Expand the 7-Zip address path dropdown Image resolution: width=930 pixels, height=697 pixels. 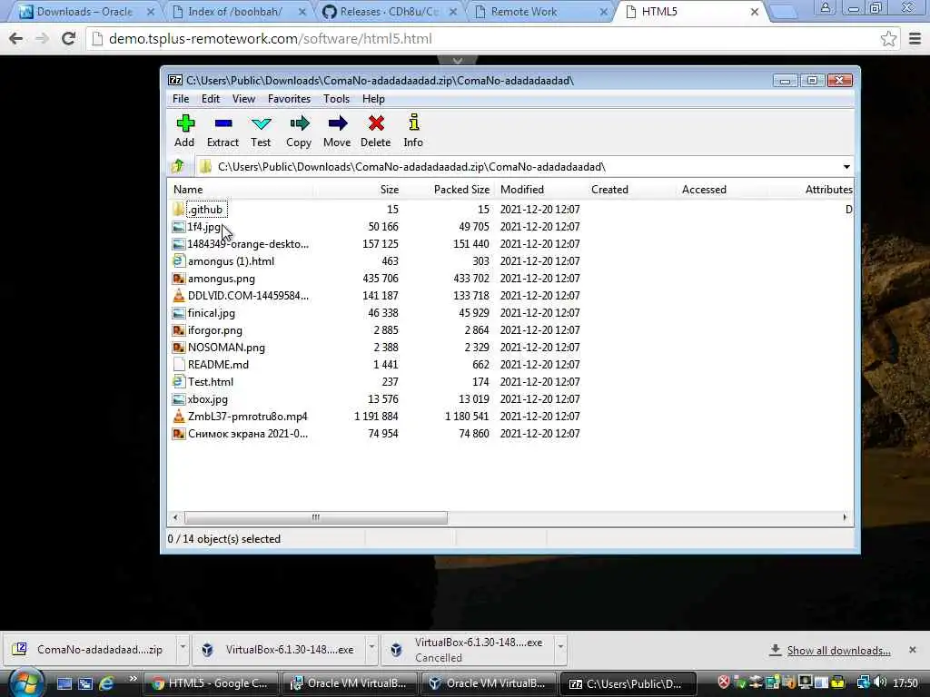pyautogui.click(x=846, y=167)
